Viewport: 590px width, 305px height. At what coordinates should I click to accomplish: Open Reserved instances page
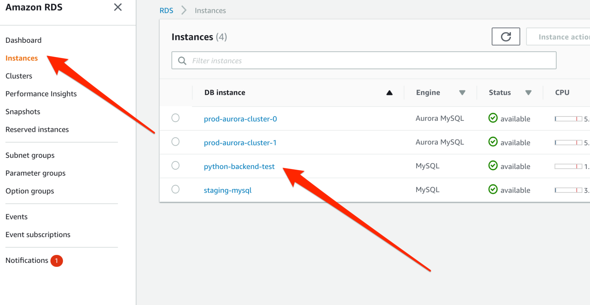click(x=37, y=129)
